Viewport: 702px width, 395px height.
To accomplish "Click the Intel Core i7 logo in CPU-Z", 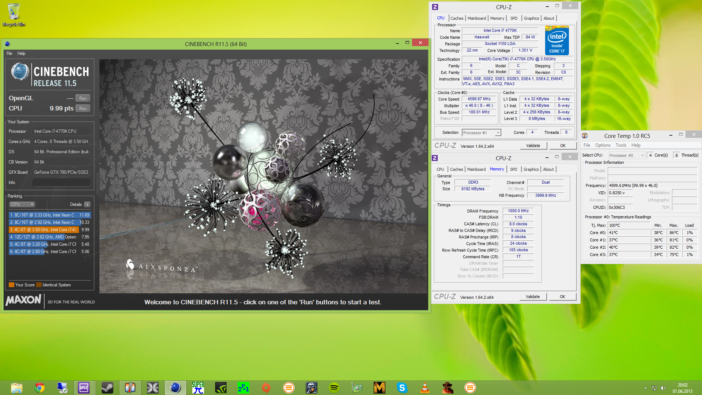I will [x=557, y=40].
